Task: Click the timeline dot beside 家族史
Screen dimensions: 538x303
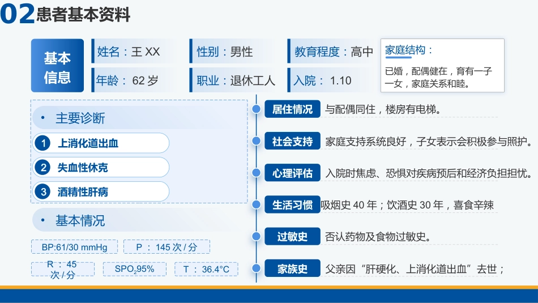Action: point(257,268)
